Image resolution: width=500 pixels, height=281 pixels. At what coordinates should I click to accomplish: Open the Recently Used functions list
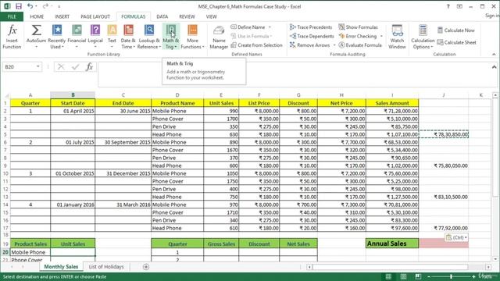[x=57, y=37]
